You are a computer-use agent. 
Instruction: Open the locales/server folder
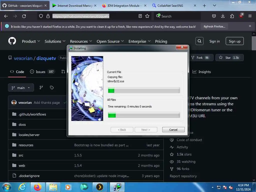[29, 135]
